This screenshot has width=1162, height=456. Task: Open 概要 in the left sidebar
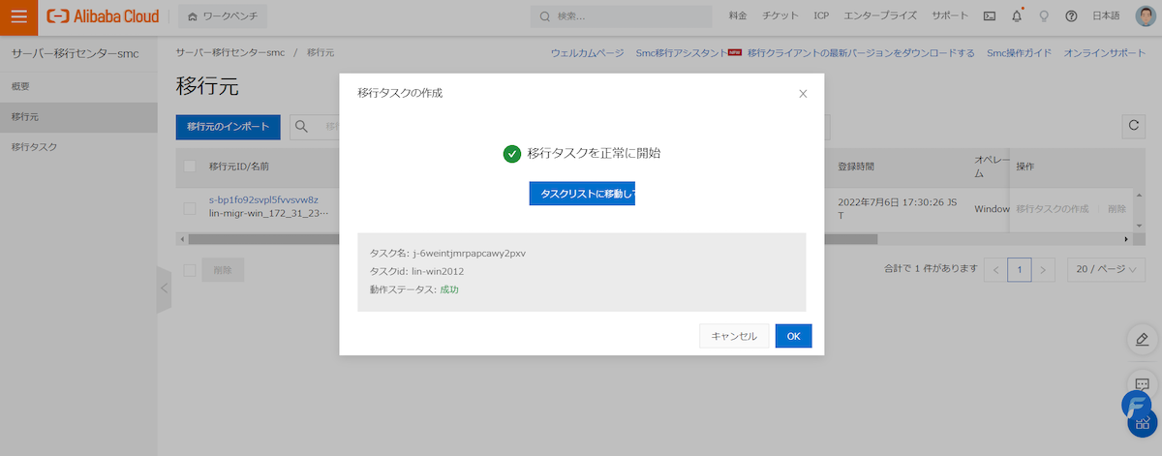click(x=20, y=87)
